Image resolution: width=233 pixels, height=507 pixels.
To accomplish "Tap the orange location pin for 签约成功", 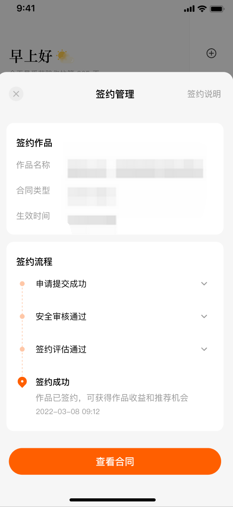I will [22, 382].
